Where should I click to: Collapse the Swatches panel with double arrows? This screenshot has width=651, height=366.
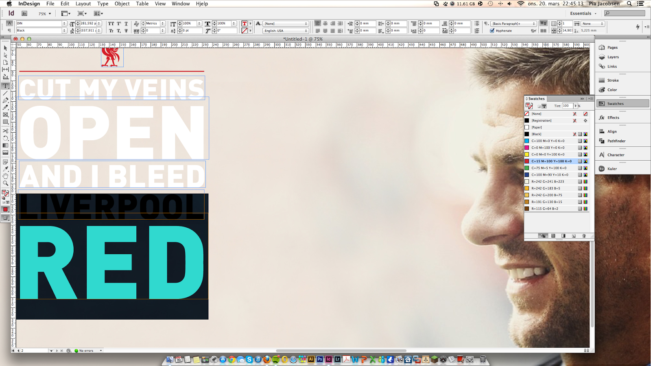[x=582, y=98]
